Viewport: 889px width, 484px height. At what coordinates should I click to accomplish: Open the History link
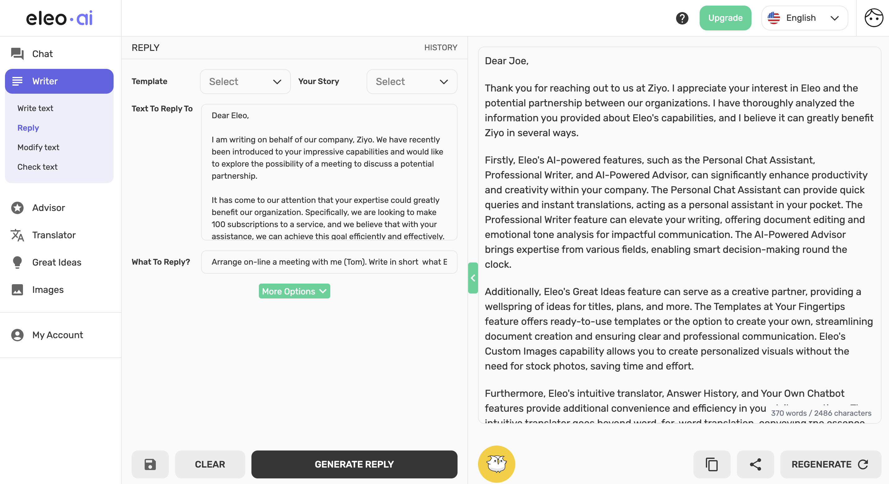(x=440, y=47)
